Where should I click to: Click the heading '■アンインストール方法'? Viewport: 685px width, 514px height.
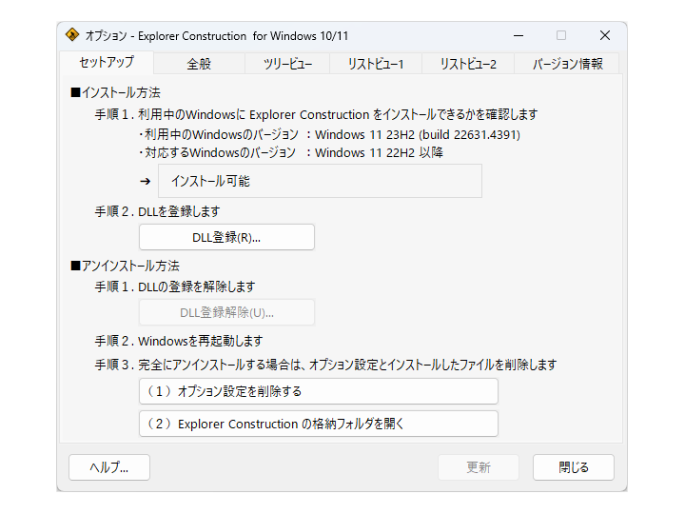tap(125, 266)
